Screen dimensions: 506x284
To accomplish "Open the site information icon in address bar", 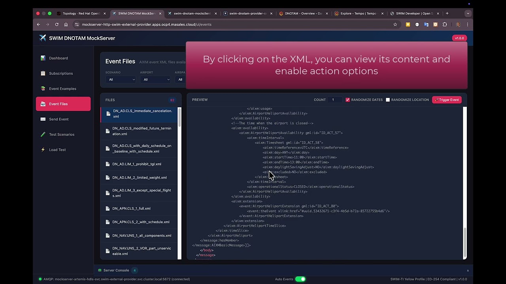I will [x=77, y=24].
